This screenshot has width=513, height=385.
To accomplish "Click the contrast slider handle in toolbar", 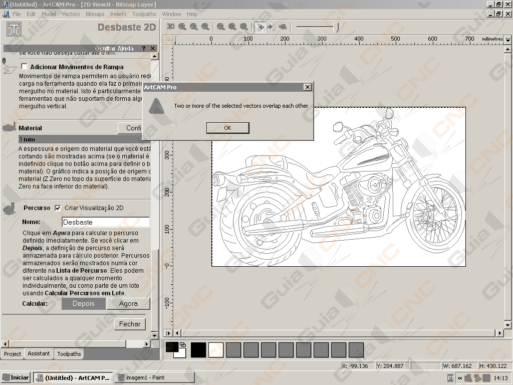I will tap(336, 27).
